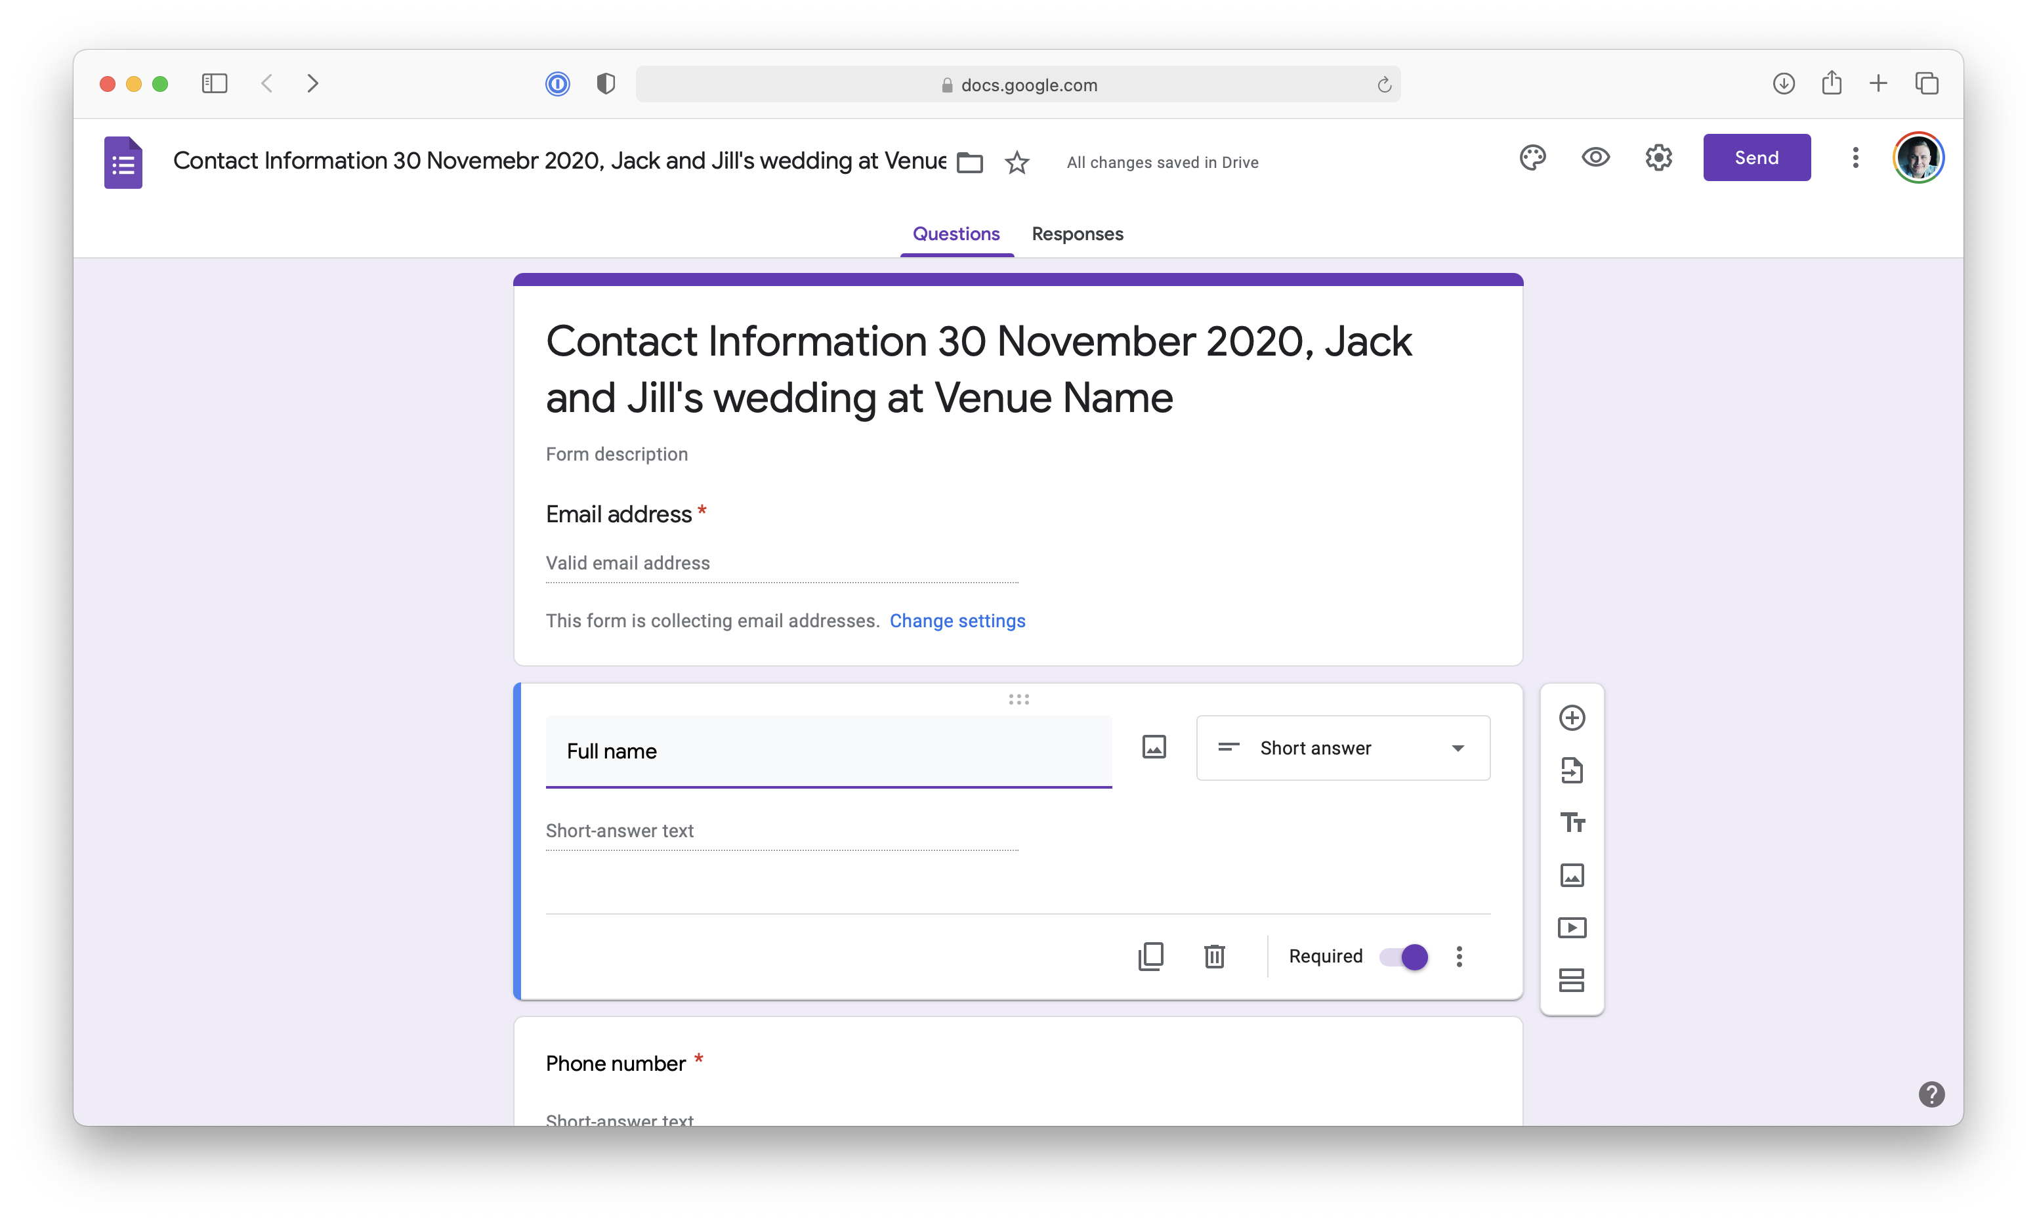The image size is (2037, 1223).
Task: Click the add question plus icon
Action: click(x=1572, y=718)
